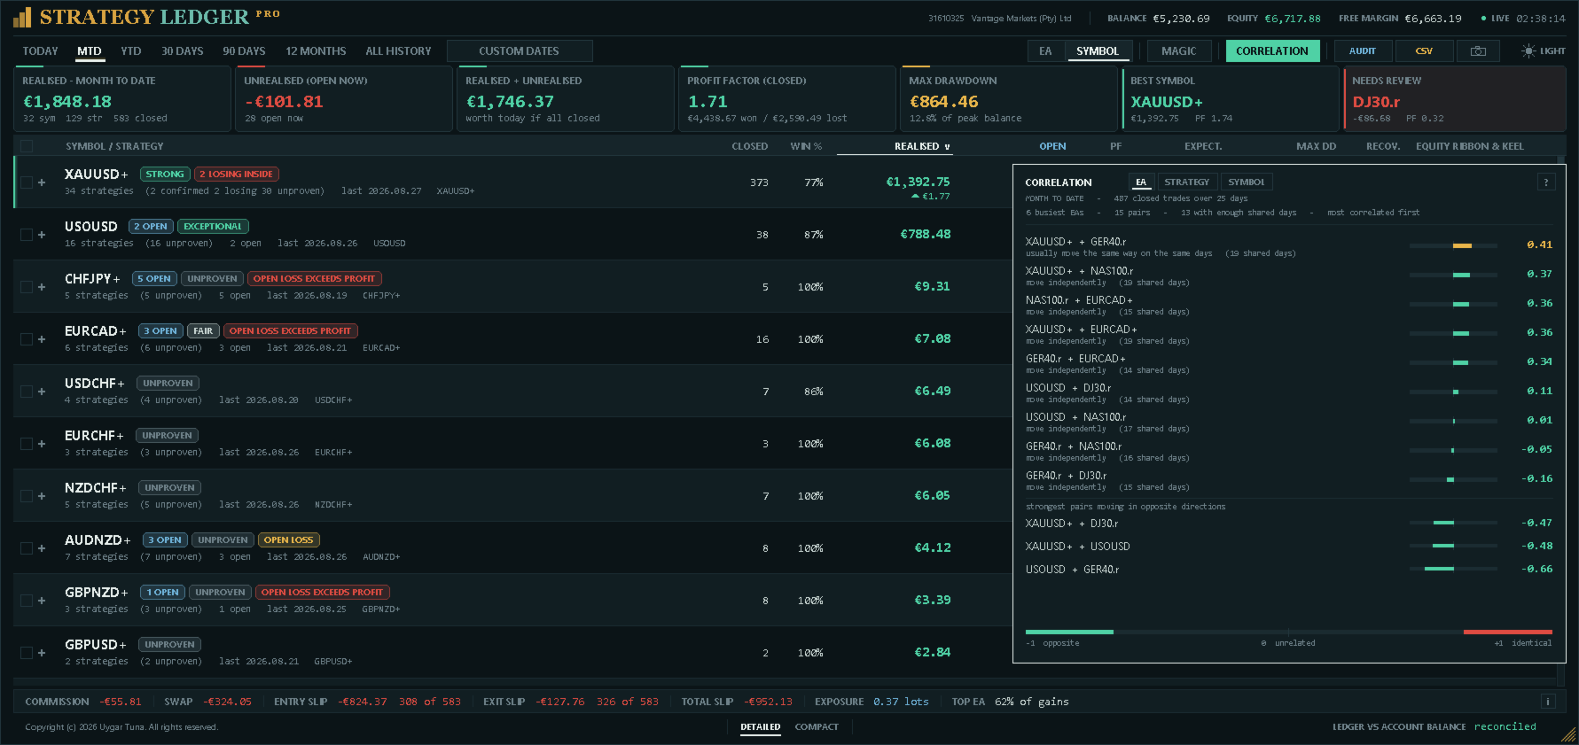
Task: Check the XAUUSD+ row checkbox
Action: [27, 182]
